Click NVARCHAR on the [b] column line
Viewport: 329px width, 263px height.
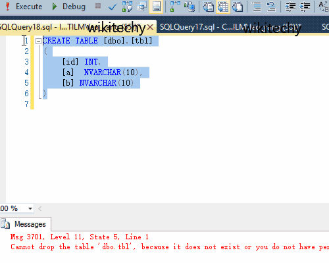(98, 83)
